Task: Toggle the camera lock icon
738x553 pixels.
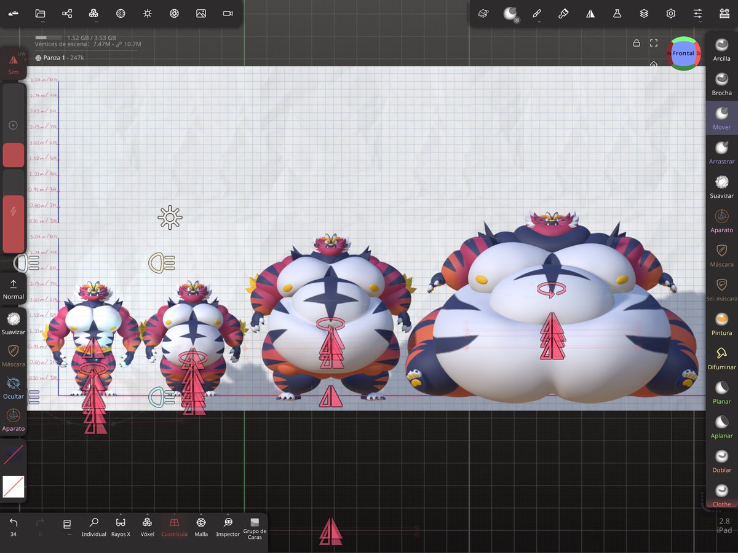Action: (x=637, y=43)
